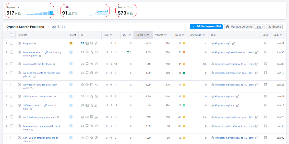Click the KD % column filter icon
Screen dimensions: 289x144
pos(183,35)
